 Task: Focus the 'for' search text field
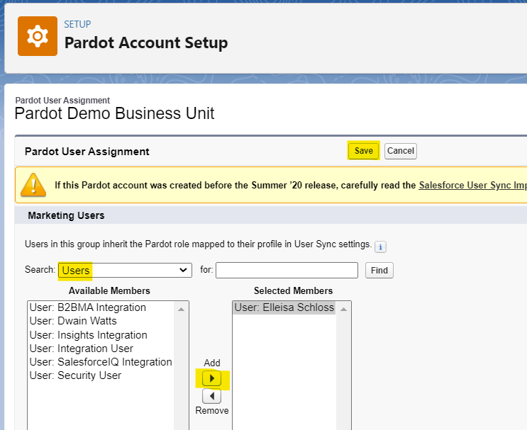click(287, 270)
